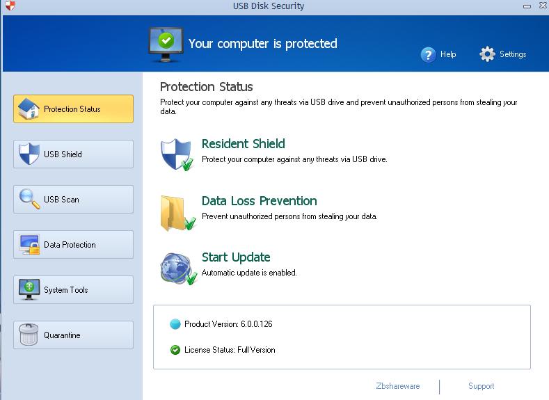Switch to the USB Shield section
Screen dimensions: 549x400
point(73,154)
